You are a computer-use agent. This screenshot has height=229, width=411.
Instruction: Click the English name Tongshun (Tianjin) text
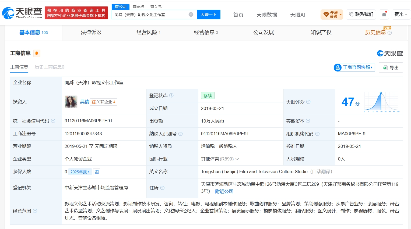[254, 171]
